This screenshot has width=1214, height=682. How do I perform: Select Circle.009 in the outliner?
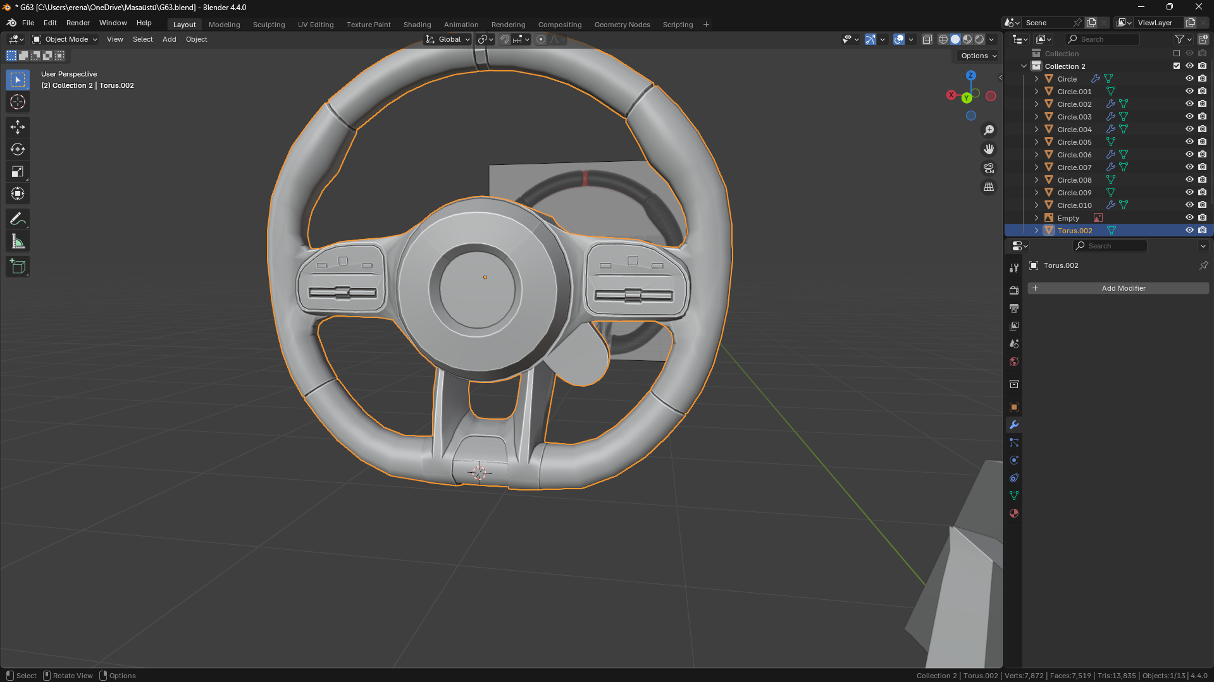click(1074, 193)
